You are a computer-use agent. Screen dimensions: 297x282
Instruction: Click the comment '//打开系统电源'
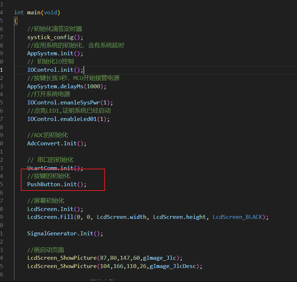pyautogui.click(x=49, y=94)
